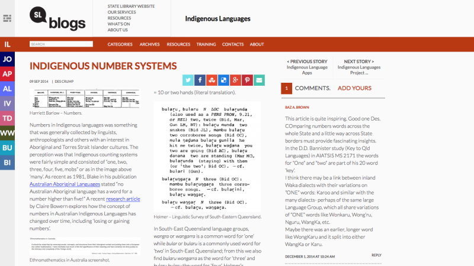
Task: Click the Comments label
Action: click(x=313, y=88)
